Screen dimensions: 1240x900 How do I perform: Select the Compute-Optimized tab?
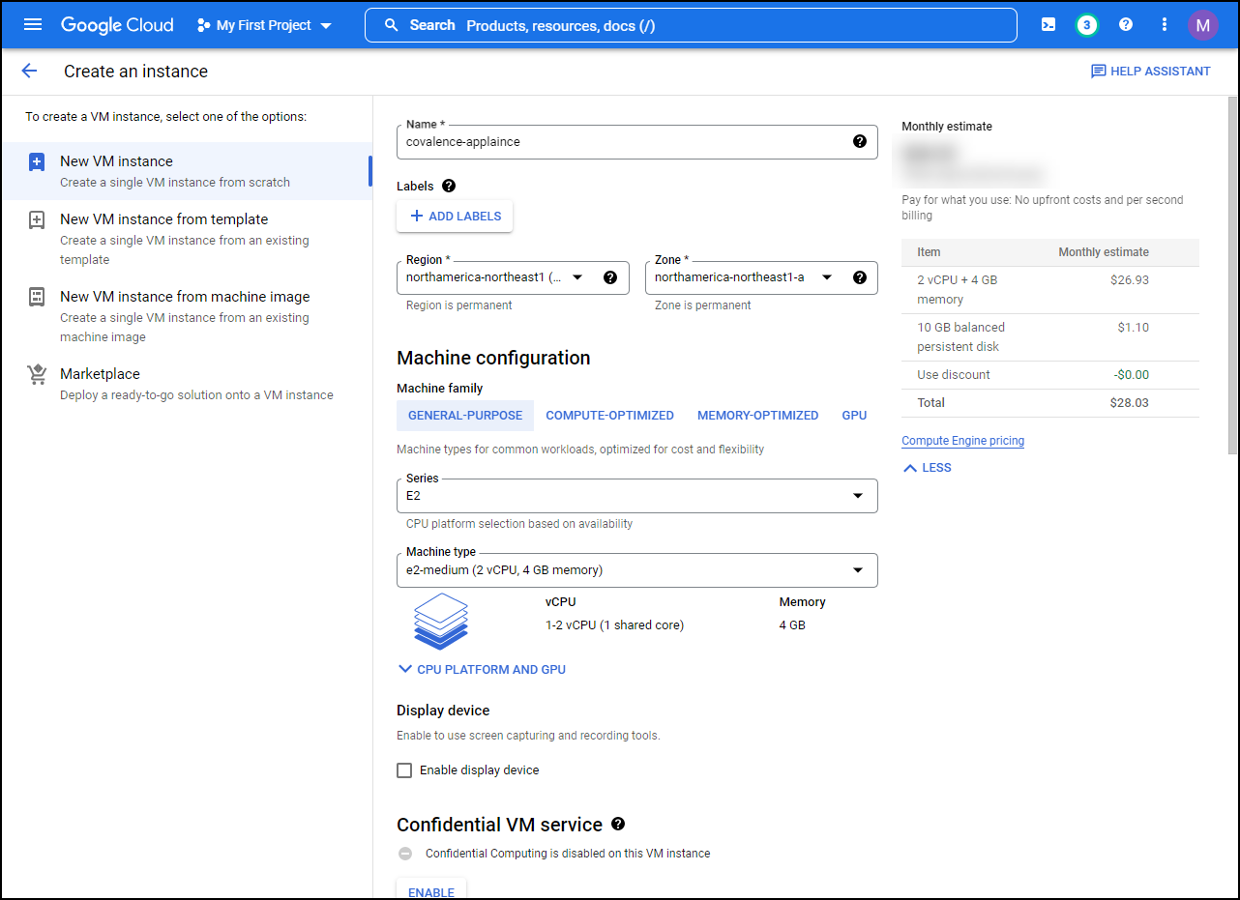(x=609, y=416)
